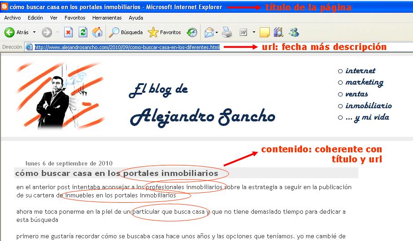Open the Edición menu

click(35, 18)
